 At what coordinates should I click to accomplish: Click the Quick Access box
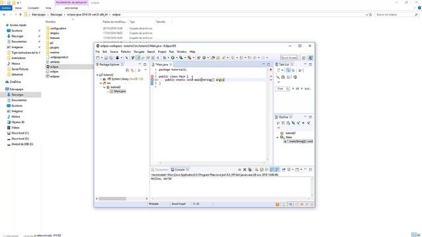click(289, 58)
